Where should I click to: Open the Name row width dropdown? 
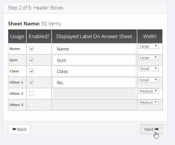(x=149, y=46)
